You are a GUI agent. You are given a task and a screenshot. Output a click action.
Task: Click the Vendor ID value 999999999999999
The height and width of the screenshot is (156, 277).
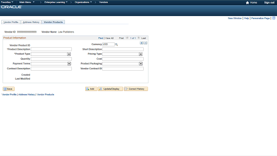click(x=27, y=32)
